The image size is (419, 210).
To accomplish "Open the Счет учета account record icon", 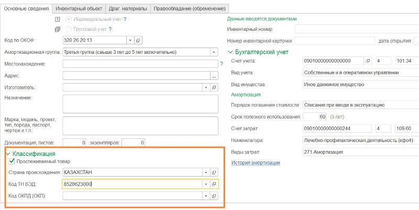I will coord(367,61).
